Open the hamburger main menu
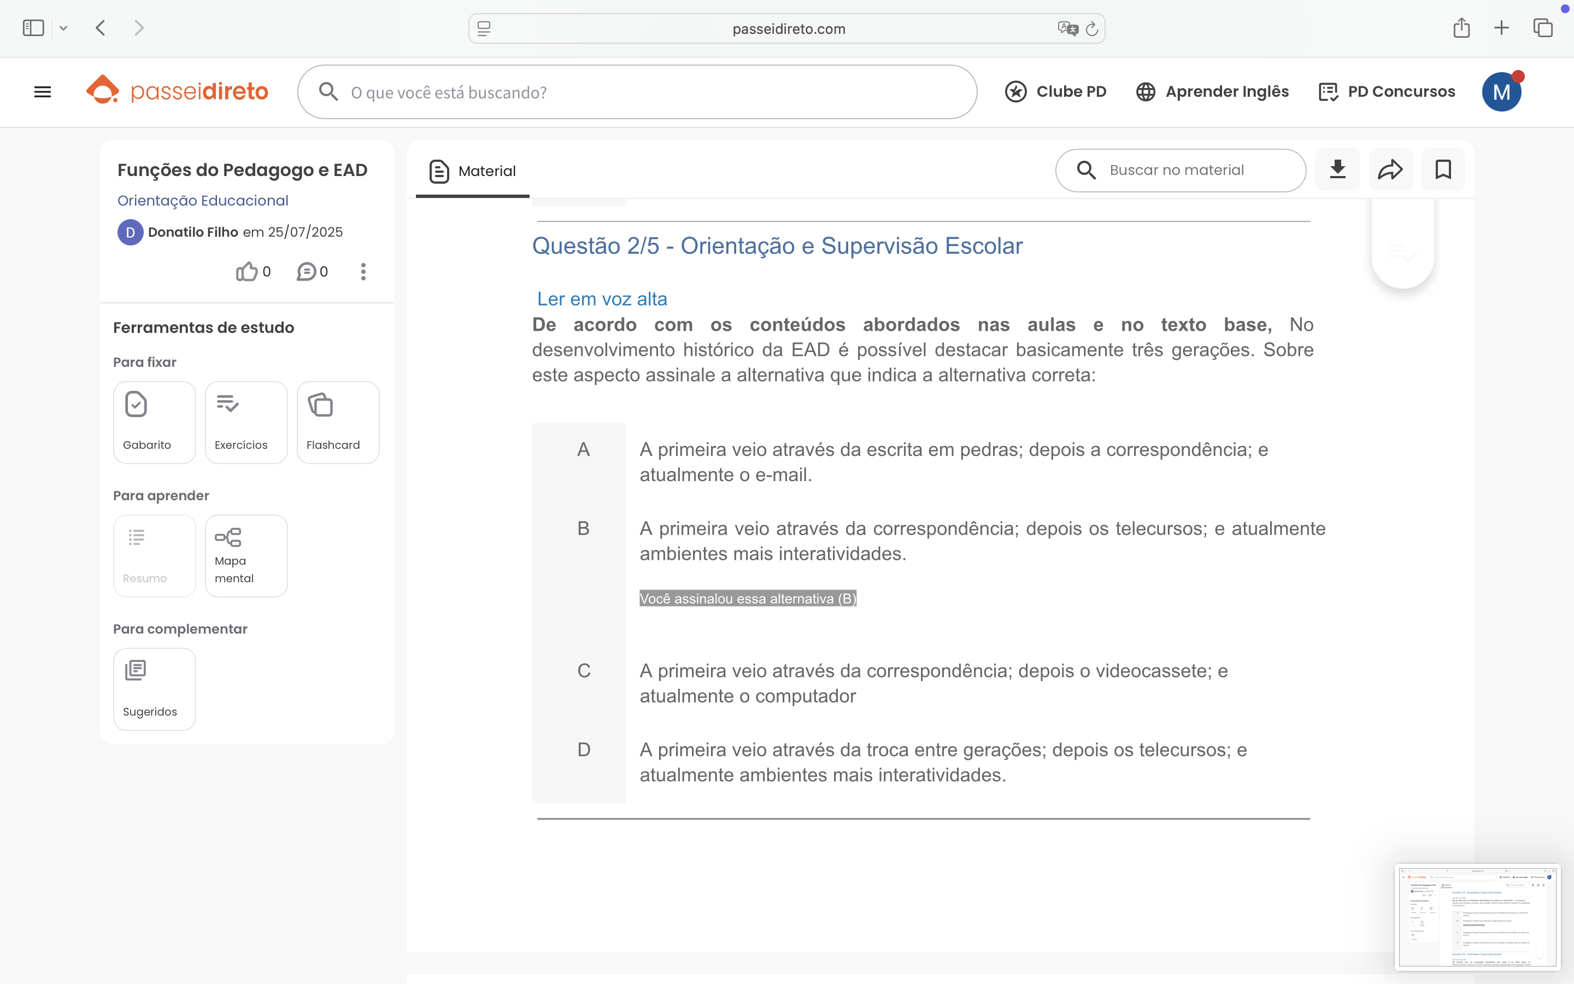This screenshot has height=984, width=1574. point(42,92)
